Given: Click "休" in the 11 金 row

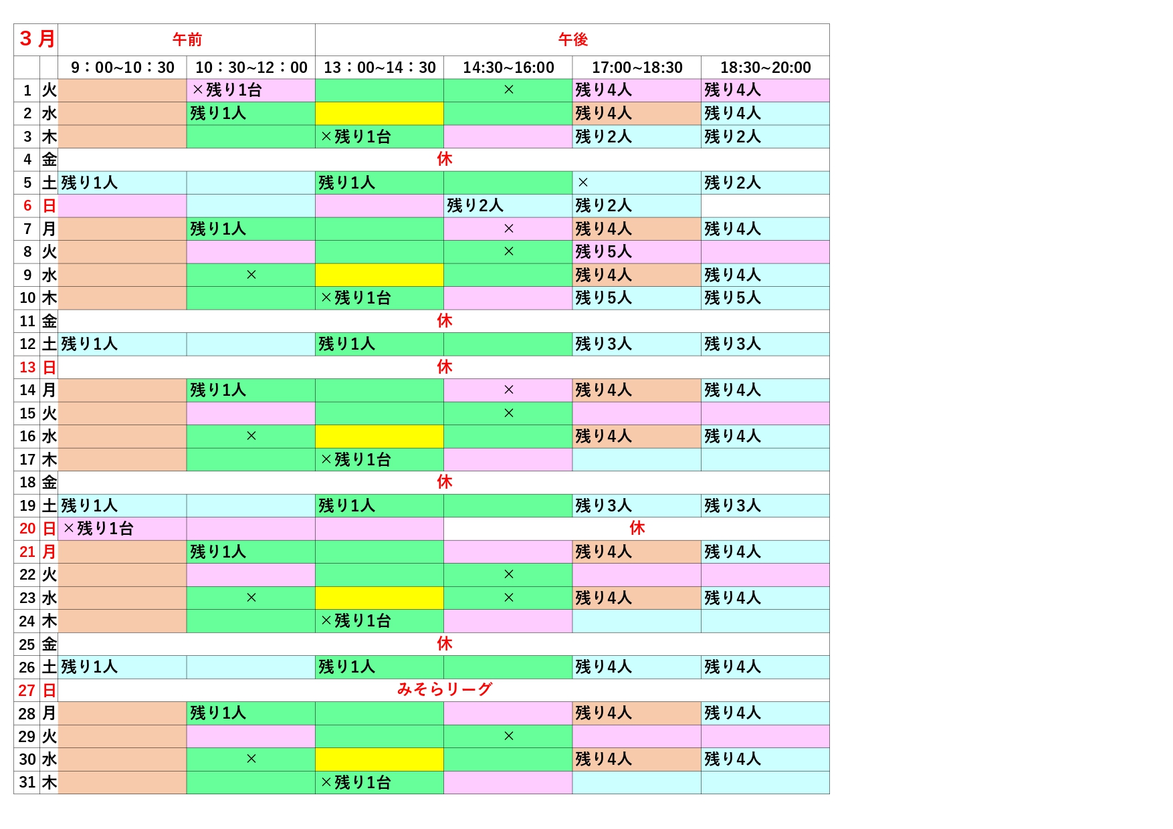Looking at the screenshot, I should (x=444, y=321).
